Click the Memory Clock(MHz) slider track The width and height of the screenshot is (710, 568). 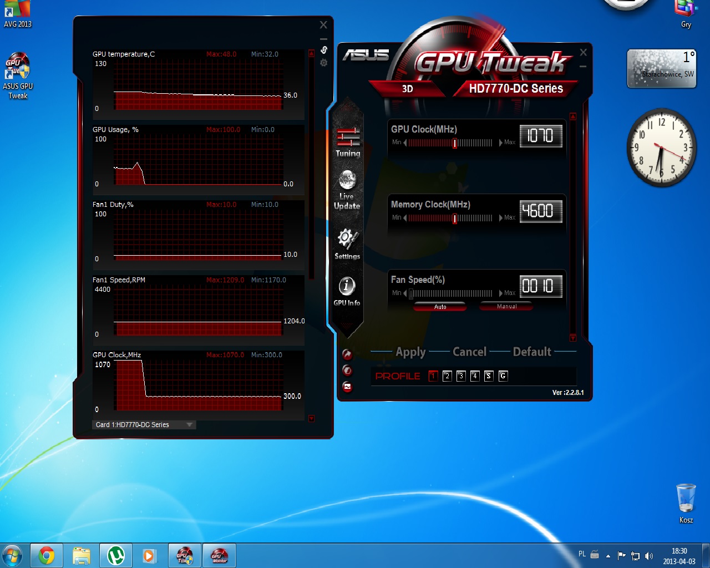[450, 218]
